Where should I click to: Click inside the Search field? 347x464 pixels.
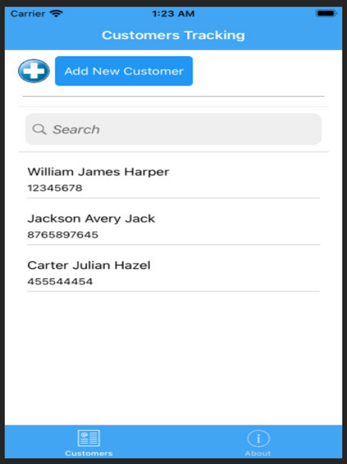click(173, 129)
